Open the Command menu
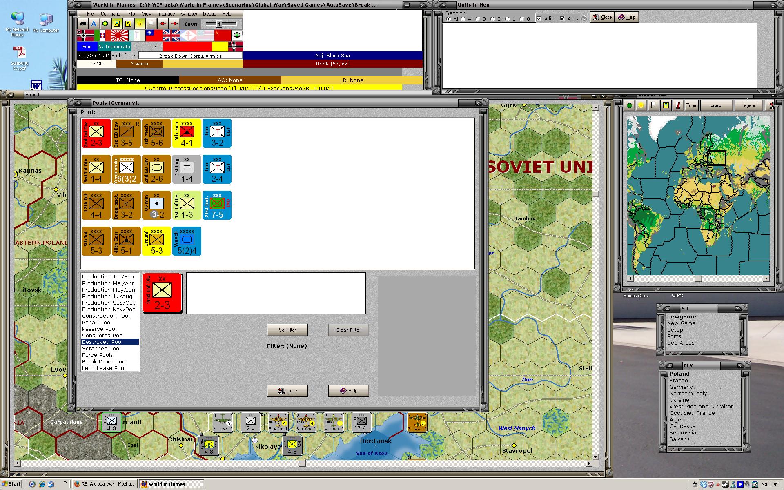 (x=110, y=14)
